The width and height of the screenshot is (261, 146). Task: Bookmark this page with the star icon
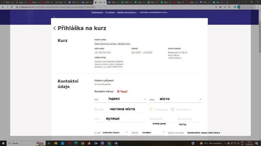[229, 7]
